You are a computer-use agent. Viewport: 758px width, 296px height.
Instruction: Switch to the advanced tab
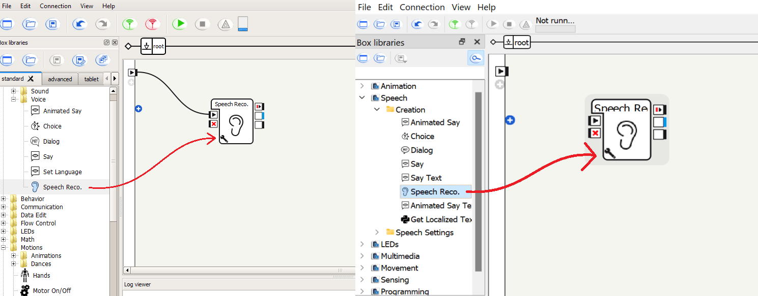[60, 79]
